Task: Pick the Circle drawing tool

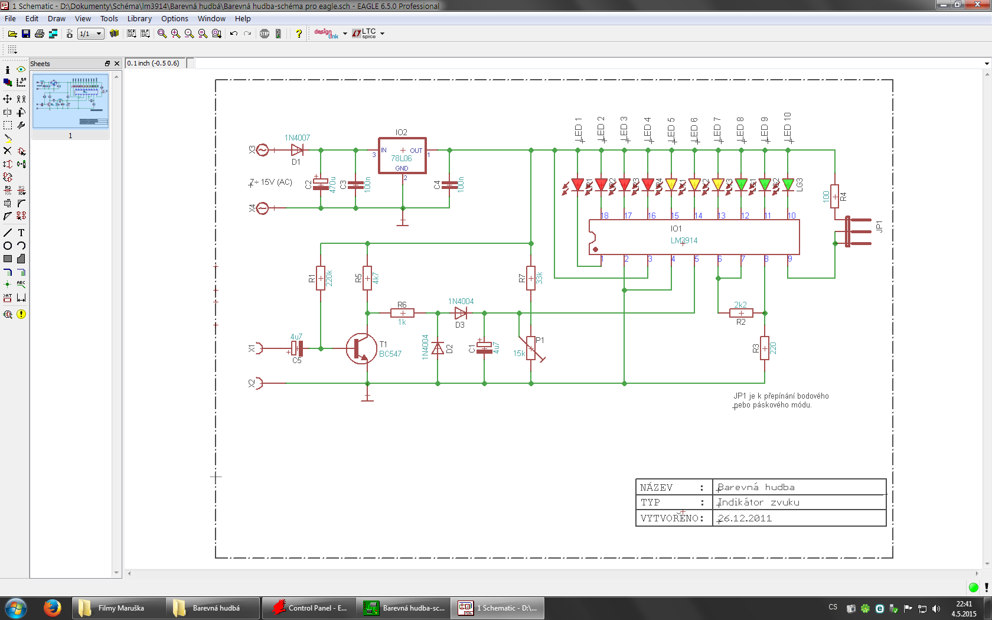Action: pos(8,246)
